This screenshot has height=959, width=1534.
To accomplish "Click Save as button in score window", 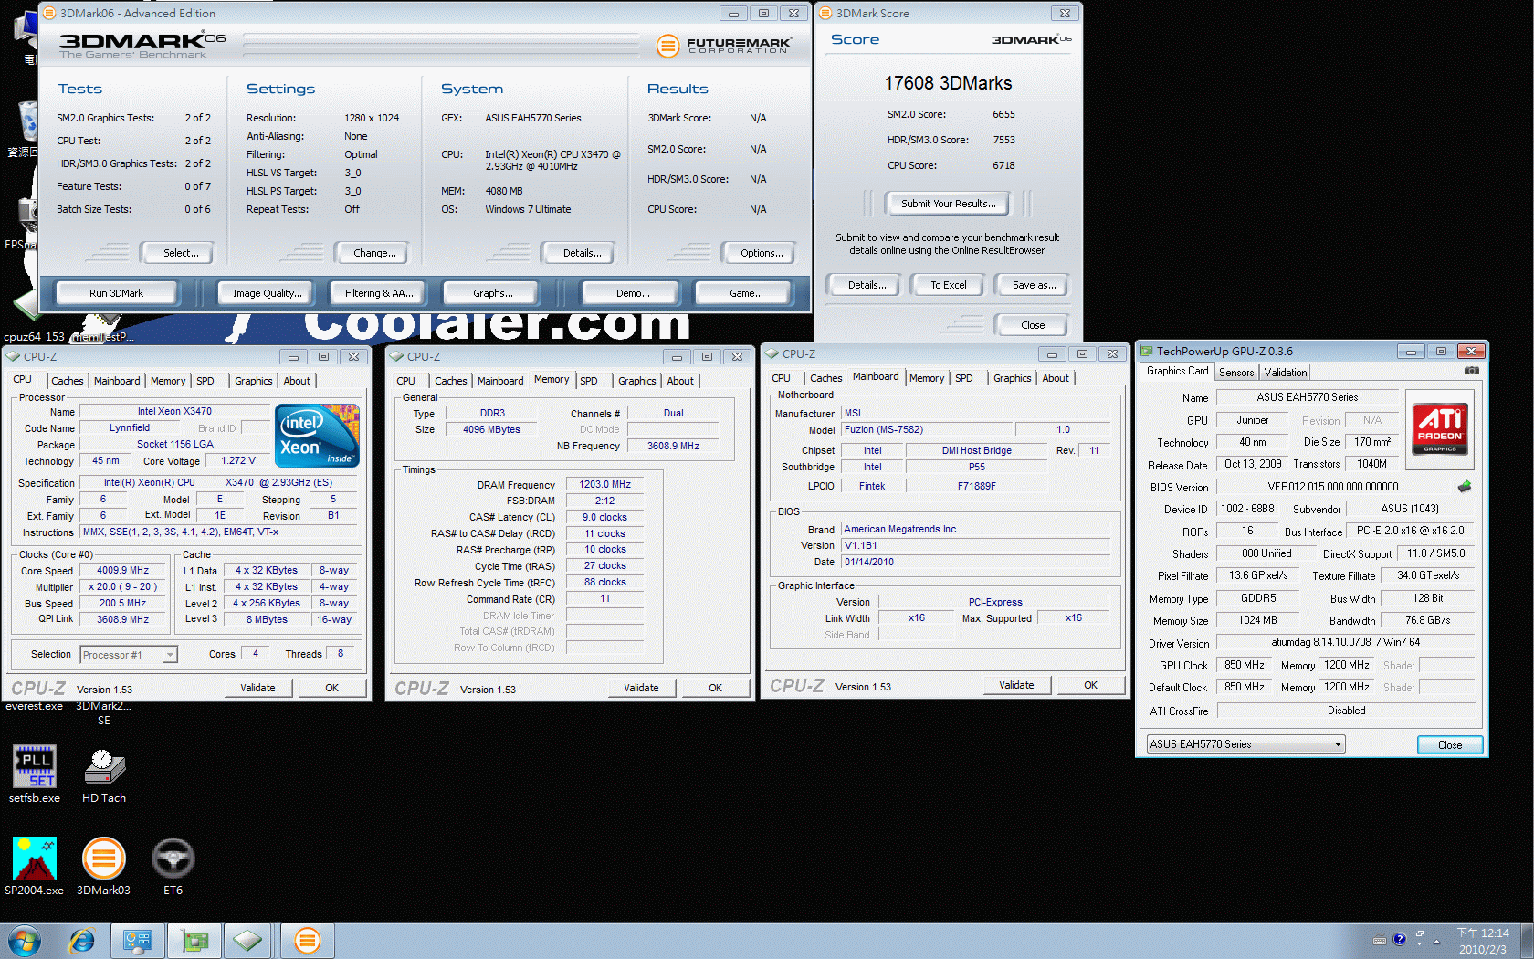I will click(x=1033, y=285).
